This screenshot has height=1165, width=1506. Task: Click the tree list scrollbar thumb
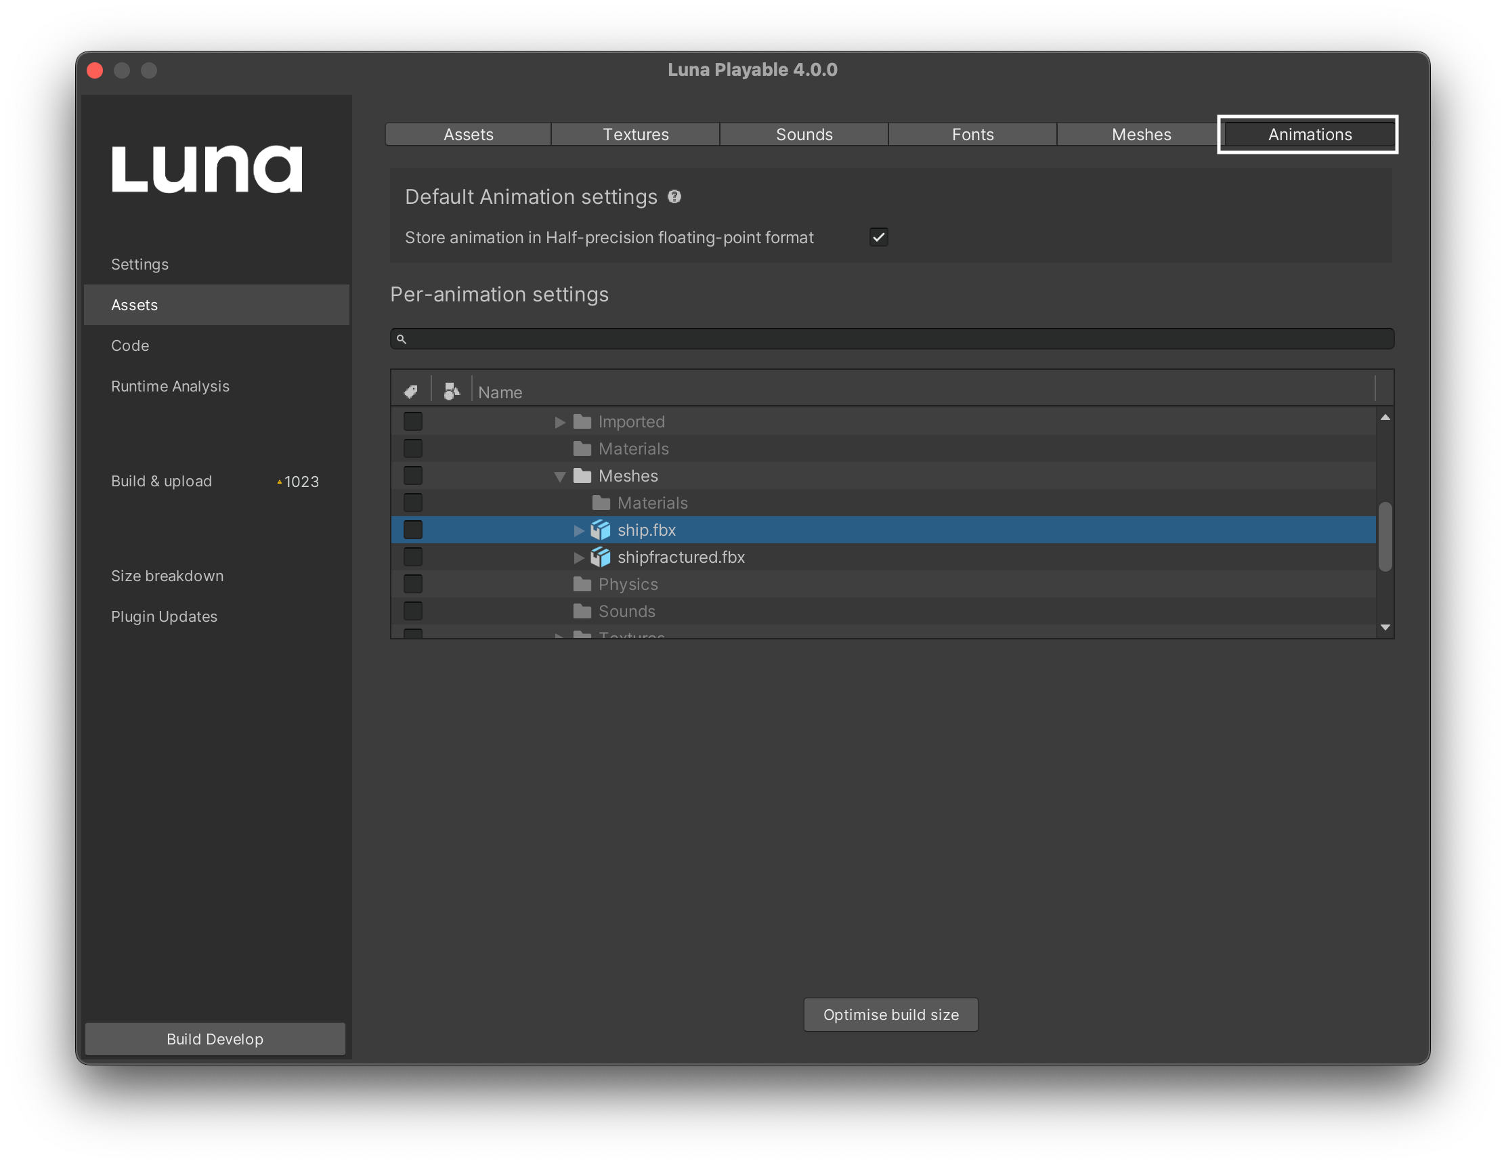pos(1385,536)
